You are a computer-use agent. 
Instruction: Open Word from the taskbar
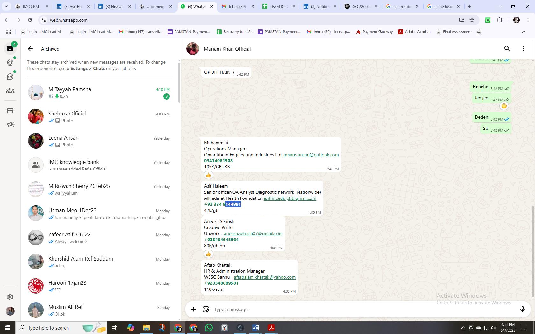coord(255,328)
